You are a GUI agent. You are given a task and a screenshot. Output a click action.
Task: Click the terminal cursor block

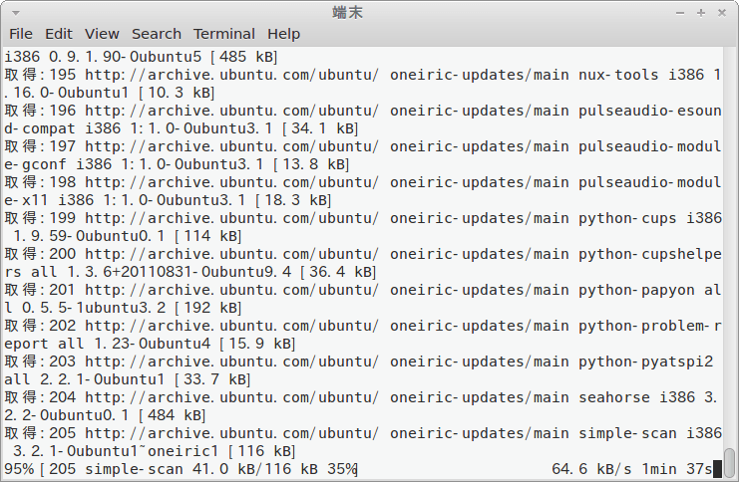pyautogui.click(x=717, y=469)
